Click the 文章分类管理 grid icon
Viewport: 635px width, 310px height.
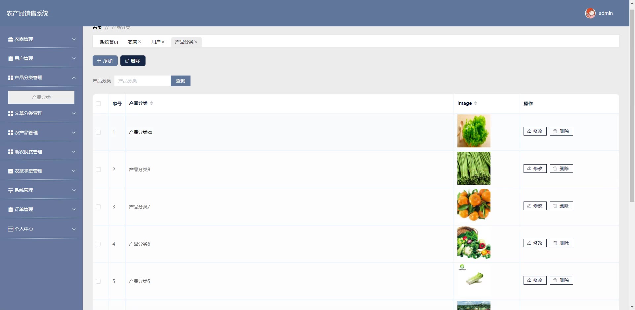point(11,113)
